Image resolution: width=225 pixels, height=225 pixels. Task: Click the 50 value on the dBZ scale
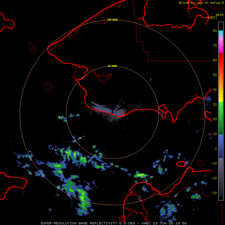215,75
